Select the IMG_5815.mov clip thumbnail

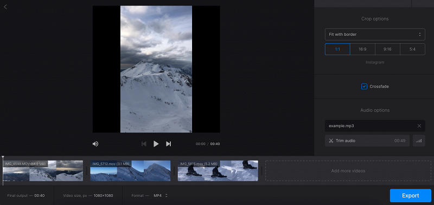point(218,171)
